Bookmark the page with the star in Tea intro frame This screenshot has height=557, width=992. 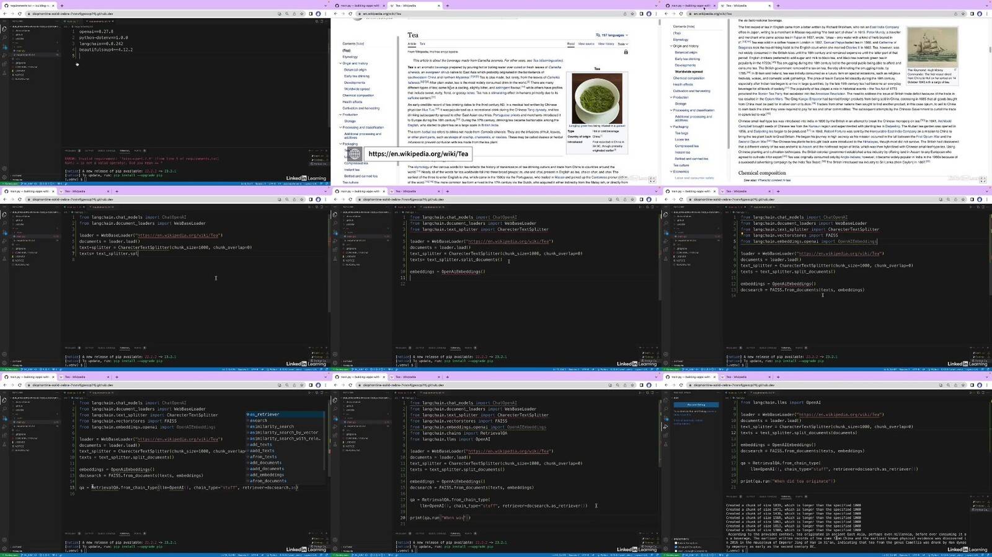click(x=632, y=14)
